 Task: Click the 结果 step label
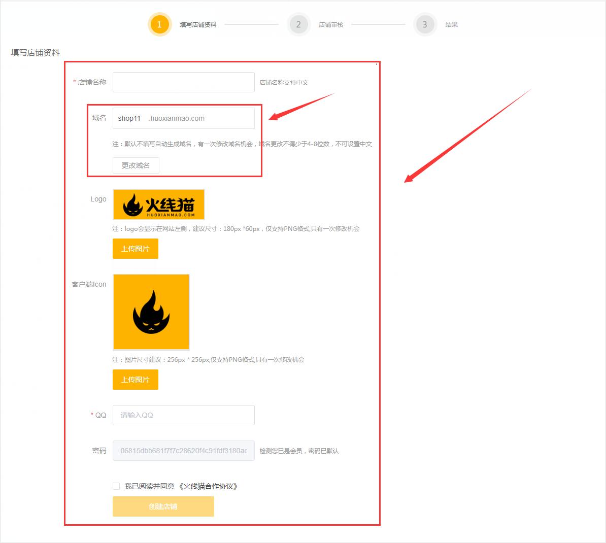(451, 25)
